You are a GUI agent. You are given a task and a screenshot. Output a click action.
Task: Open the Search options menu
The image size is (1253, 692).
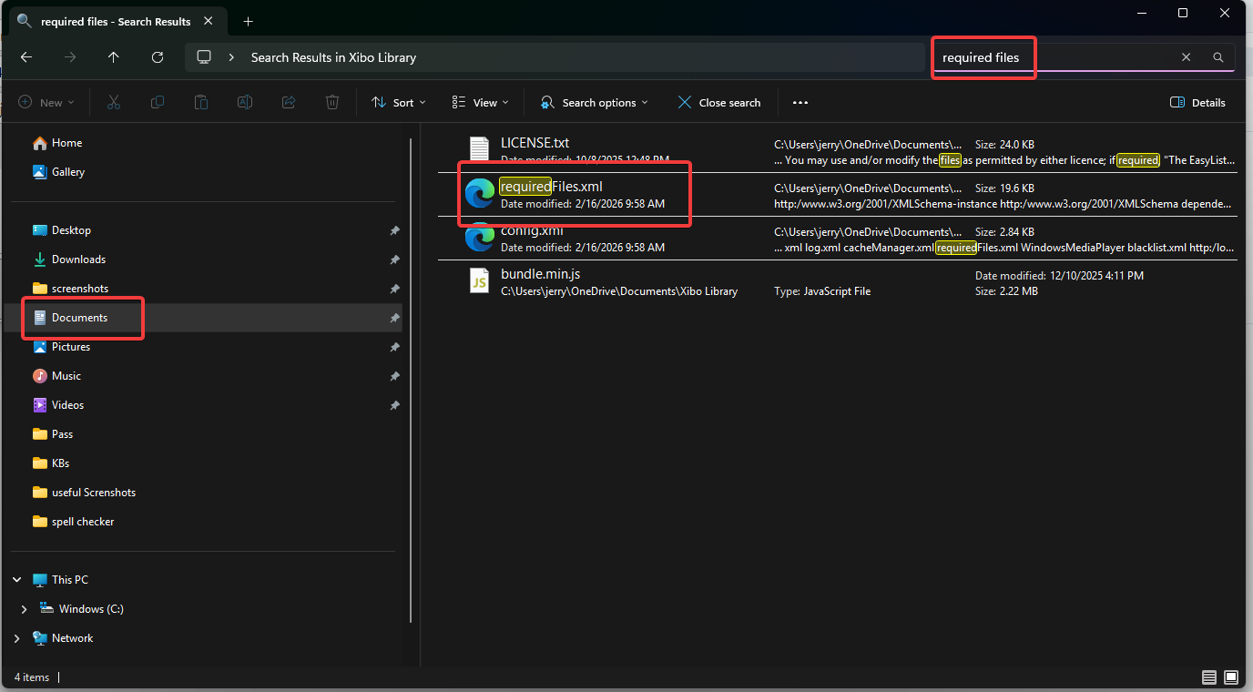(x=594, y=103)
